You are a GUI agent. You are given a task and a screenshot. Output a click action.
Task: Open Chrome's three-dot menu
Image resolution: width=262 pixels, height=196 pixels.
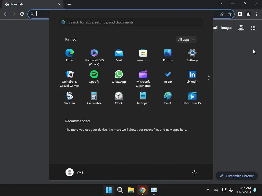[256, 14]
